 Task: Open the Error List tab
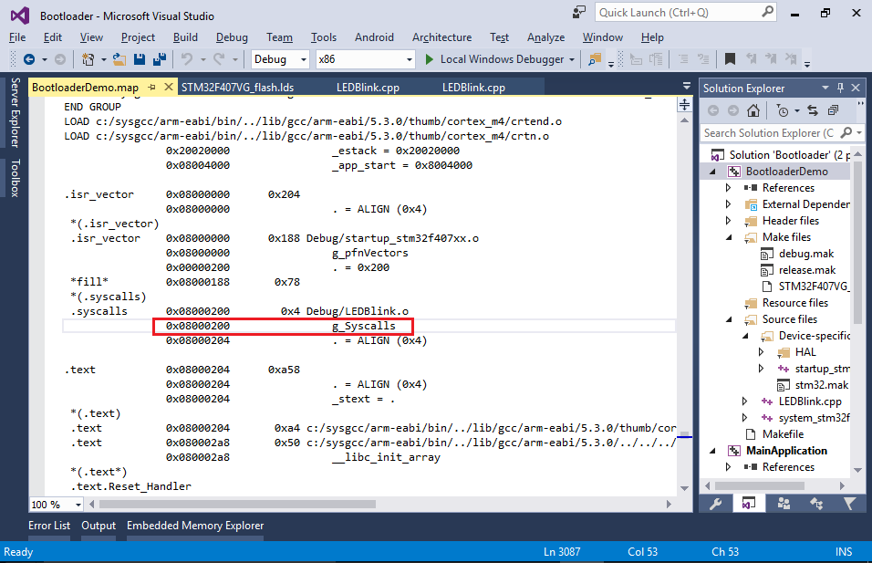coord(49,526)
